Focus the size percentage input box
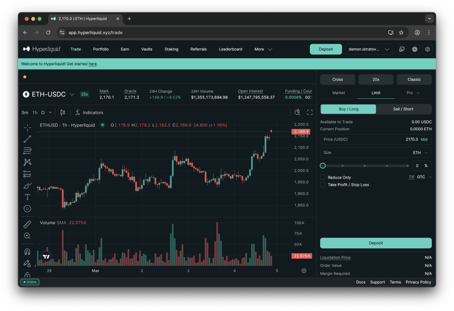 (422, 166)
